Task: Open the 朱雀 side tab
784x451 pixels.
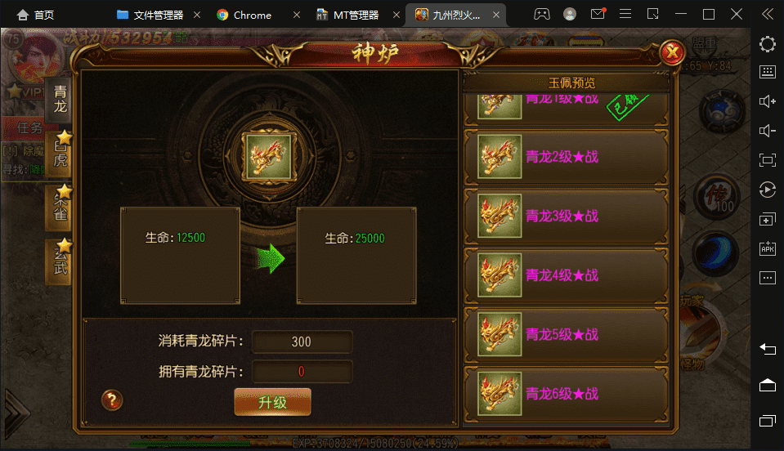Action: tap(60, 208)
